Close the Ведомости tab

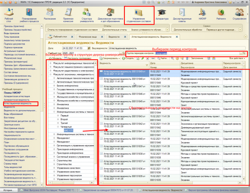click(125, 37)
